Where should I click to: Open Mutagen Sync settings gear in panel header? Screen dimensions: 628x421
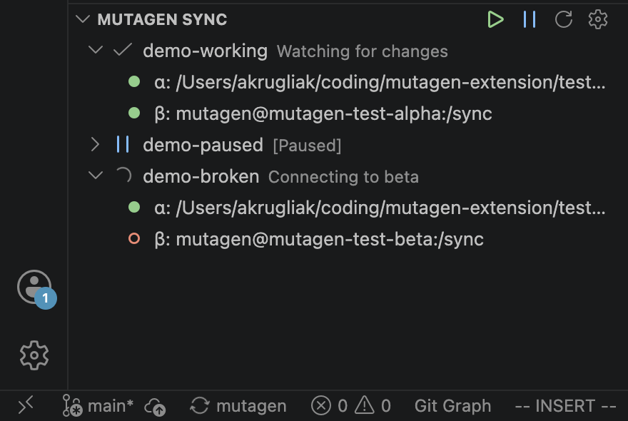pyautogui.click(x=597, y=19)
